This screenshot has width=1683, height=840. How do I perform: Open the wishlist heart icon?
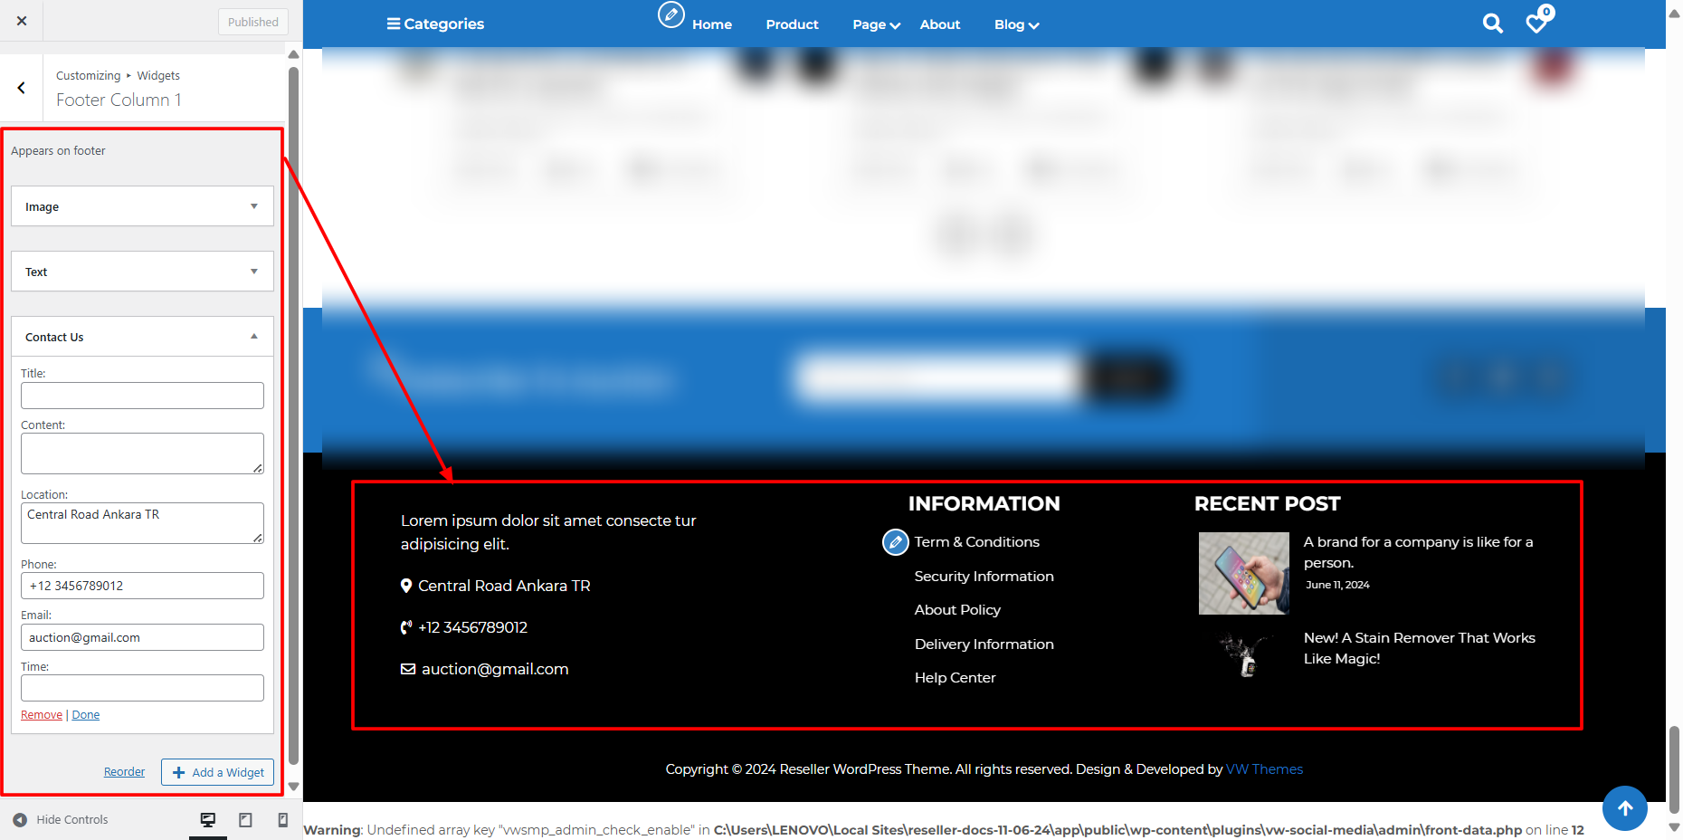click(1536, 24)
